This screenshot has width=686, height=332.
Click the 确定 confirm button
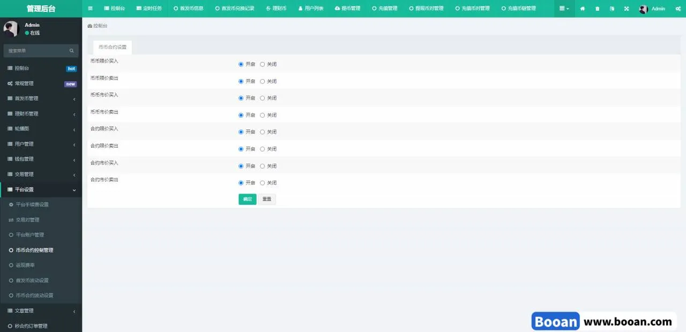point(248,199)
